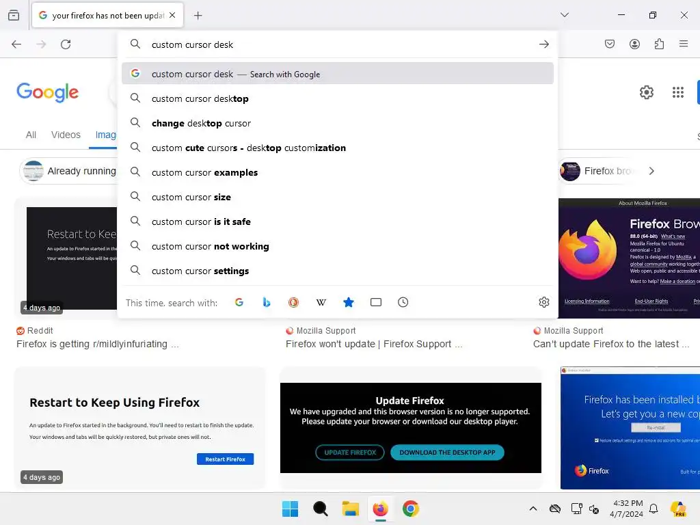Viewport: 700px width, 525px height.
Task: Open the notification bell in the taskbar
Action: pyautogui.click(x=654, y=509)
